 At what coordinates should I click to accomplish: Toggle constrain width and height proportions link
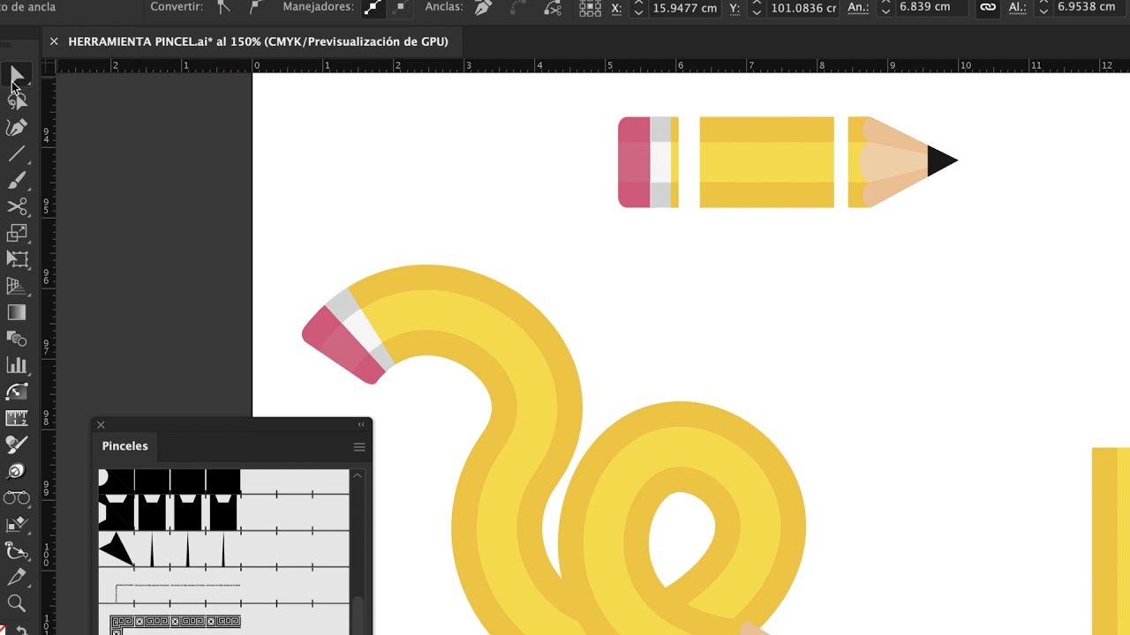(988, 7)
